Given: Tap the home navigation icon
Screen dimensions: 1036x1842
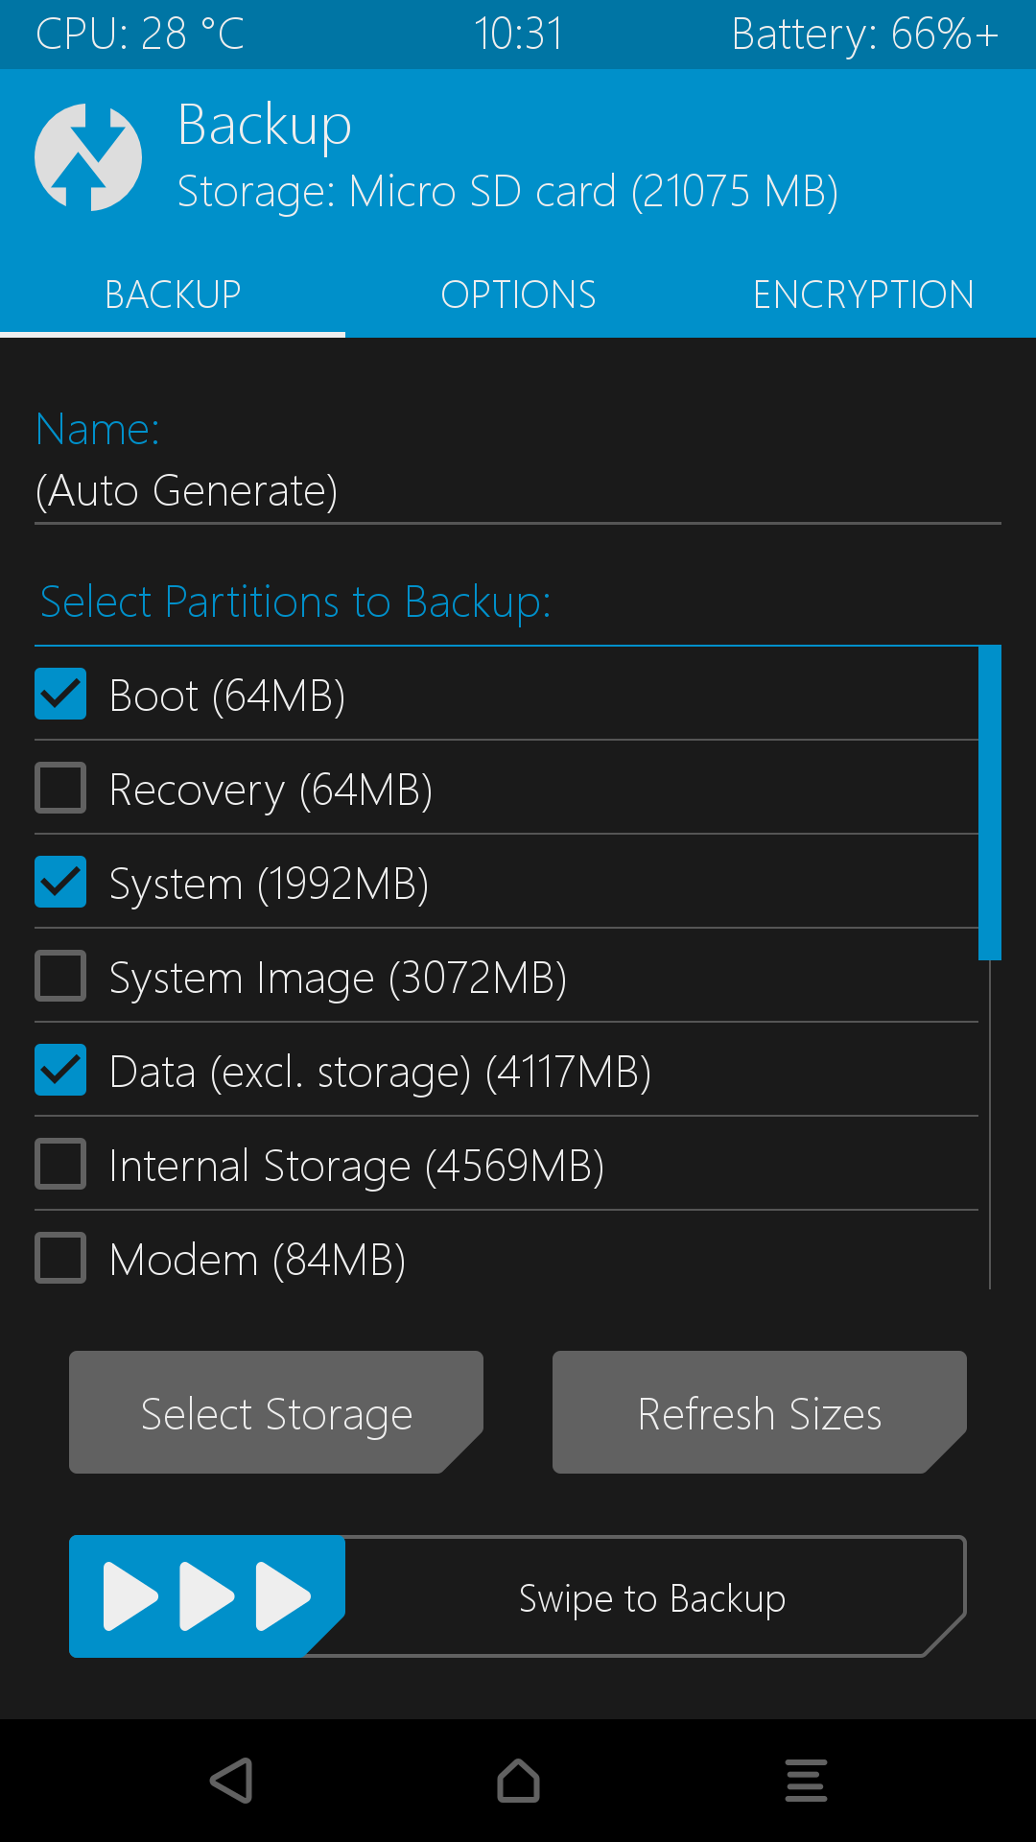Looking at the screenshot, I should coord(518,1781).
